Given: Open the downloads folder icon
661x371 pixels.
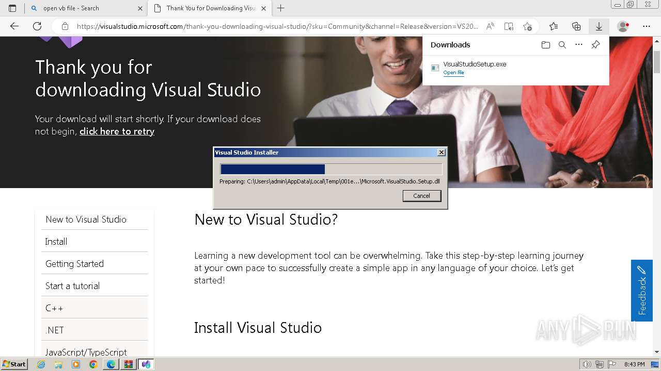Looking at the screenshot, I should click(546, 45).
